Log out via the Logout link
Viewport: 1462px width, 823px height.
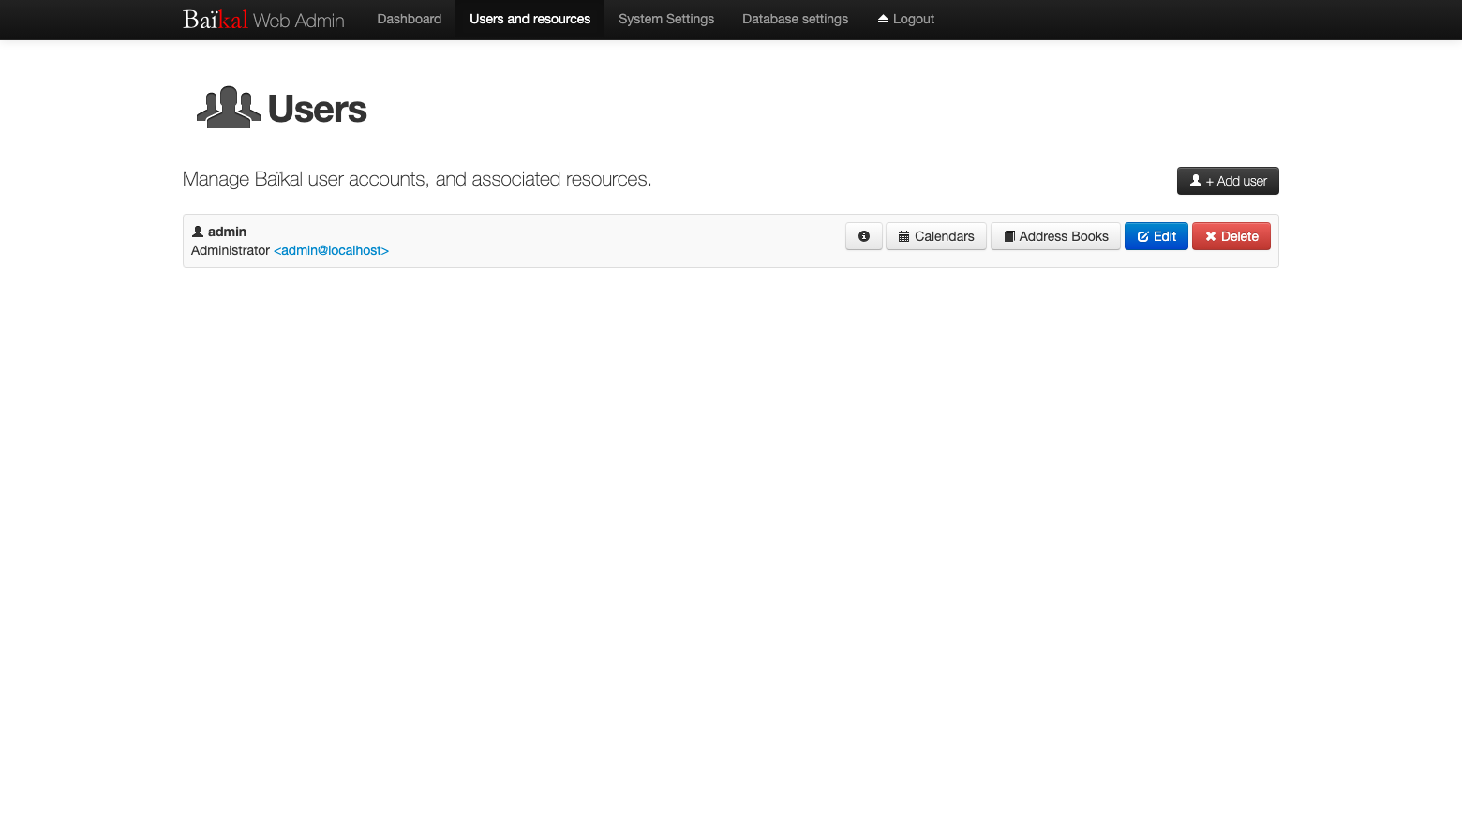[905, 19]
